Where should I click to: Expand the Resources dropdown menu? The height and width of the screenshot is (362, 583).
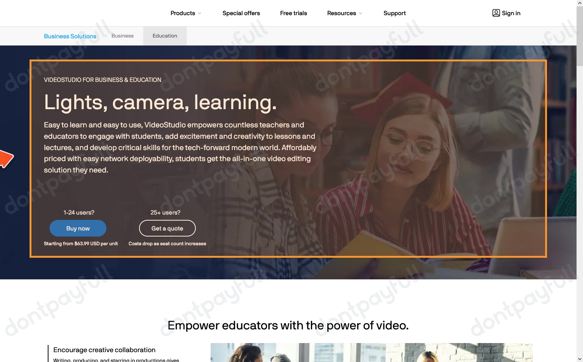point(342,13)
